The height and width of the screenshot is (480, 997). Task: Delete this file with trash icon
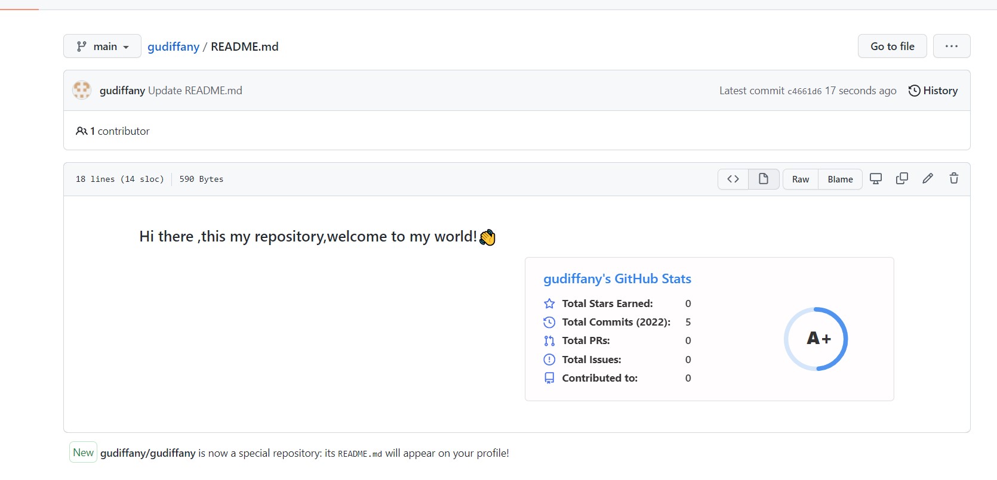coord(954,179)
